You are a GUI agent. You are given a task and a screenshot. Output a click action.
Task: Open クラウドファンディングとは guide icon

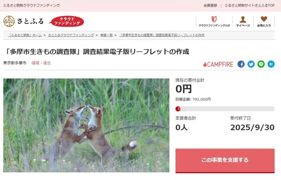click(x=214, y=21)
